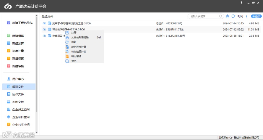This screenshot has width=263, height=140.
Task: Click the 时间 sort label
Action: [240, 16]
